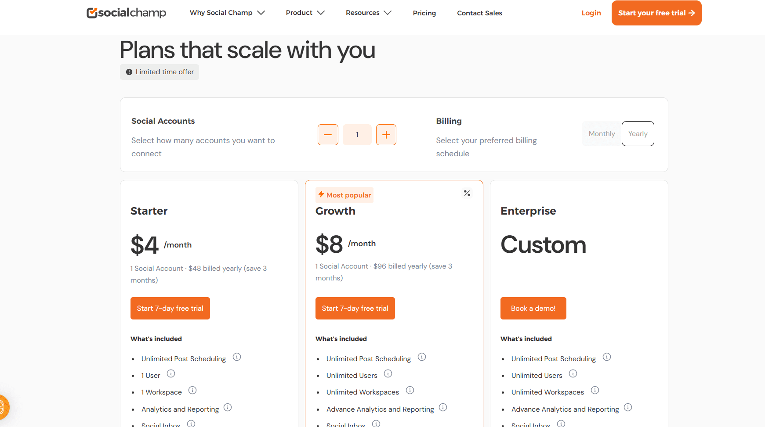Select Yearly billing option
This screenshot has width=765, height=427.
pos(638,133)
